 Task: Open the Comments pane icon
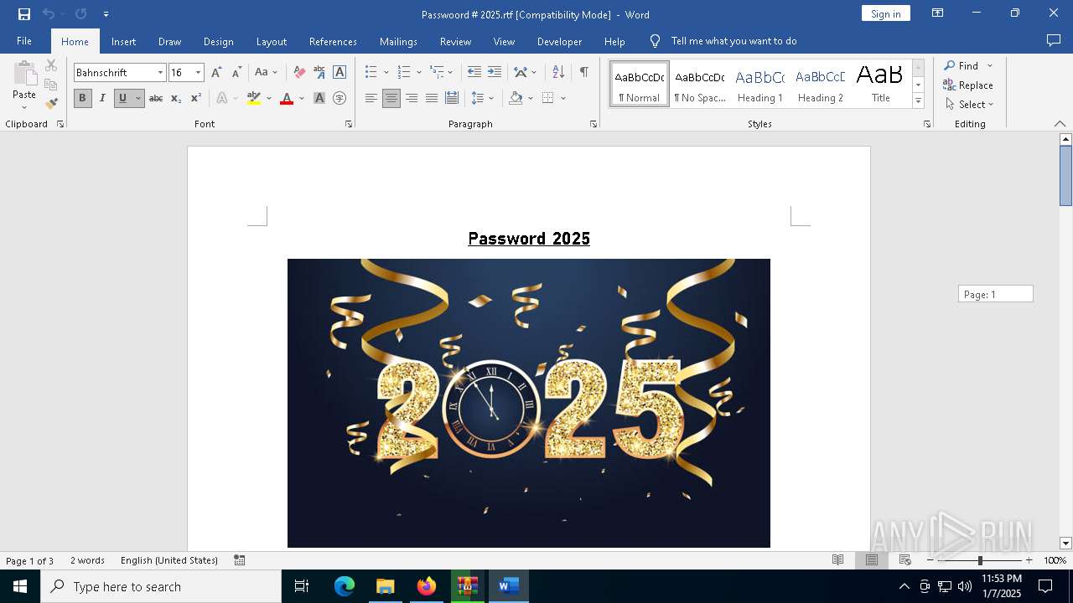[1054, 41]
